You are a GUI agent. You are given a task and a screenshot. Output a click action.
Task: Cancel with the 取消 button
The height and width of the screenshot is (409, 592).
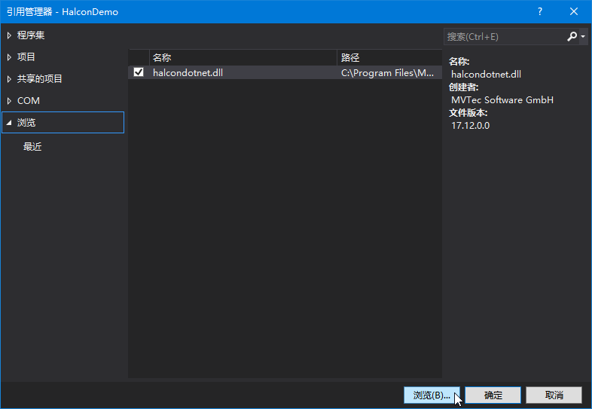(x=554, y=395)
